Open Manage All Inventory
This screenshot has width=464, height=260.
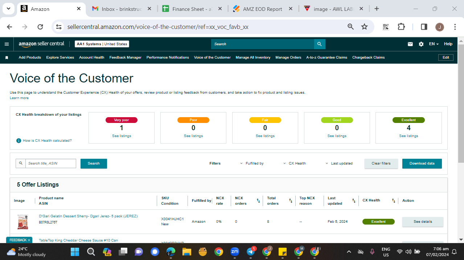click(x=253, y=57)
